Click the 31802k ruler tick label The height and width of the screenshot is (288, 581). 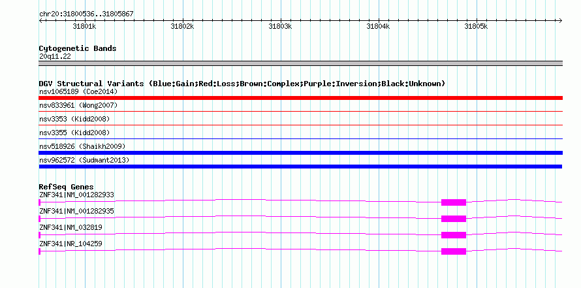click(x=182, y=26)
